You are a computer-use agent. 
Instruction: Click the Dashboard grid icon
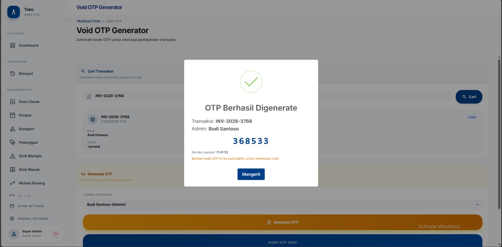coord(13,45)
